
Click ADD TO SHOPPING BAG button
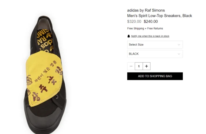[x=155, y=76]
